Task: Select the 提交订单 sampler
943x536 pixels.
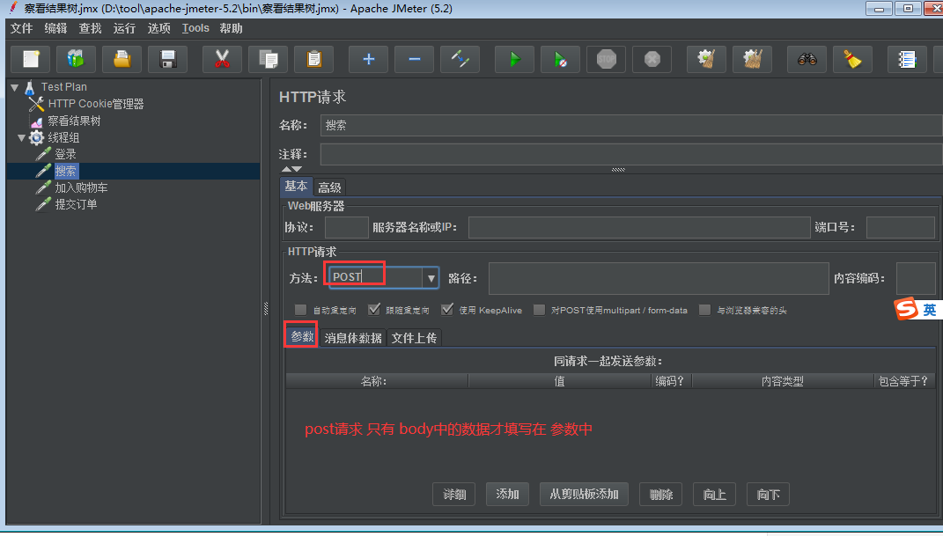Action: [x=76, y=205]
